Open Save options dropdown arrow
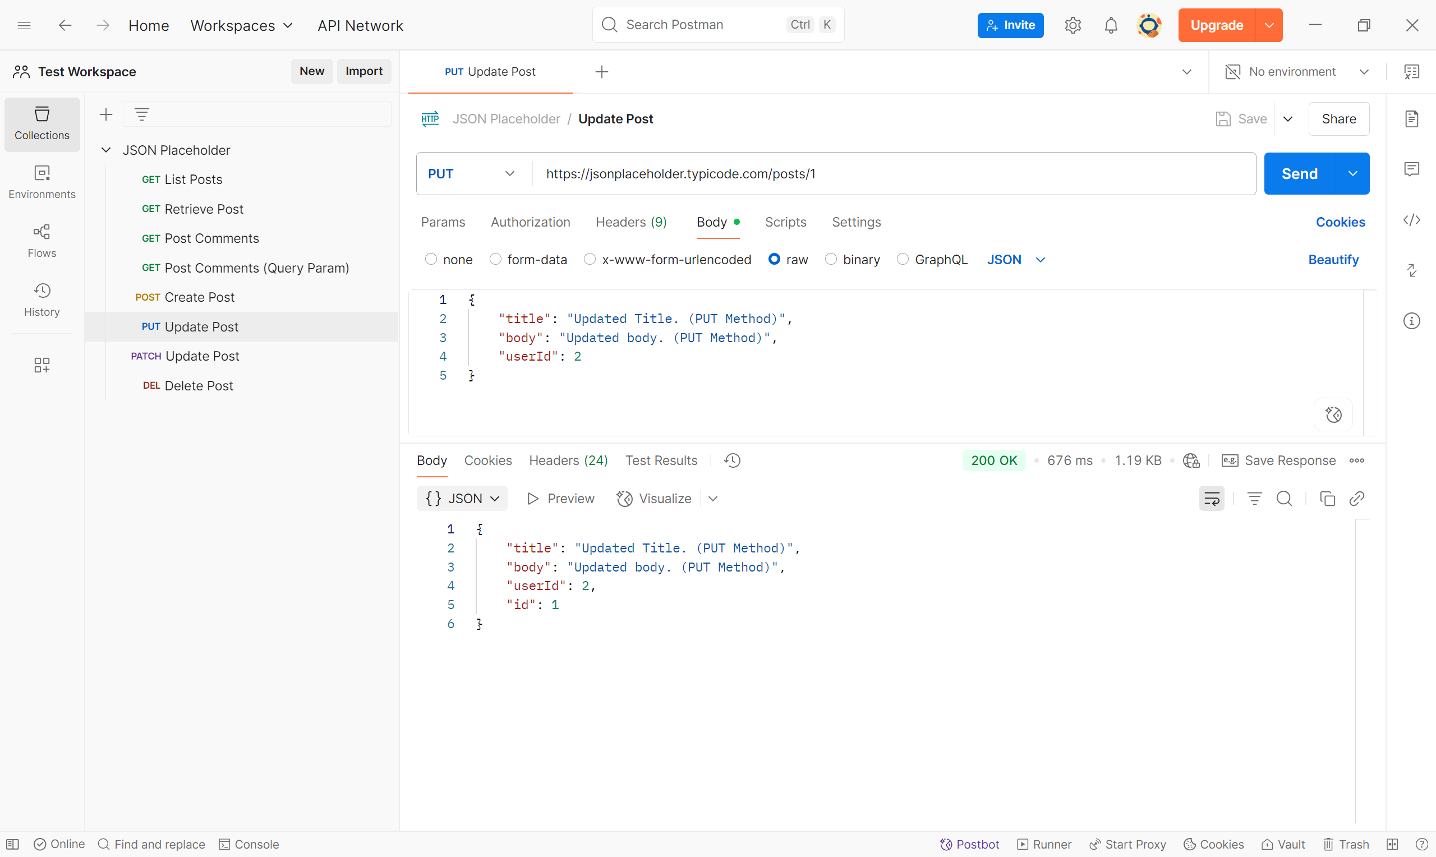 1287,119
